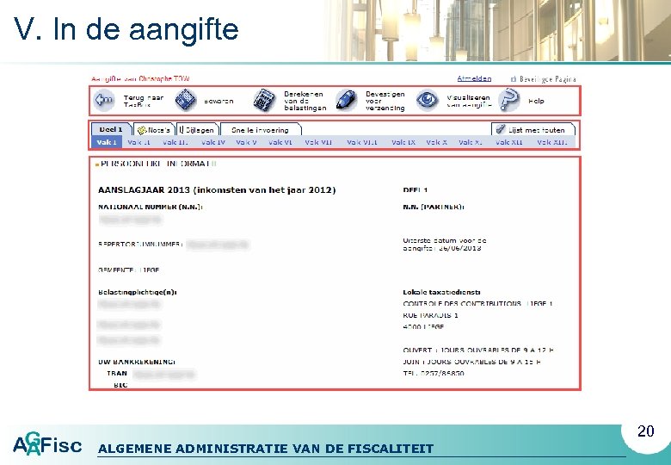Go to Vak XI
The height and width of the screenshot is (465, 671).
pos(471,142)
